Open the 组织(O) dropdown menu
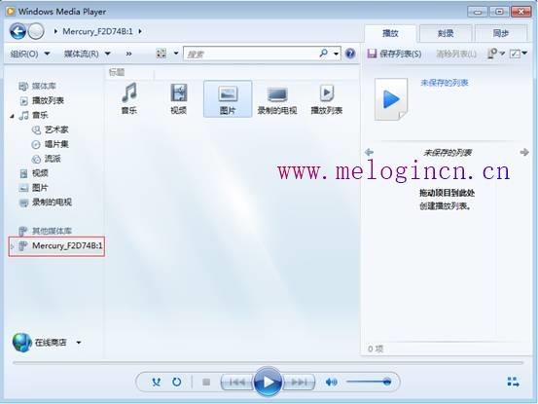 coord(30,54)
